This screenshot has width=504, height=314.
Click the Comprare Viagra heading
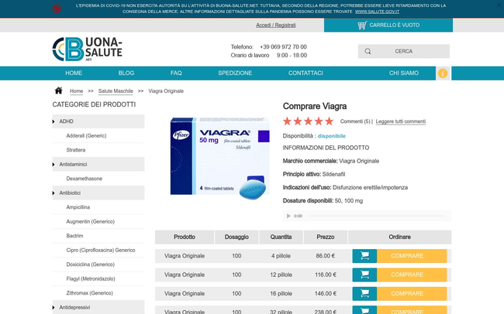click(315, 106)
